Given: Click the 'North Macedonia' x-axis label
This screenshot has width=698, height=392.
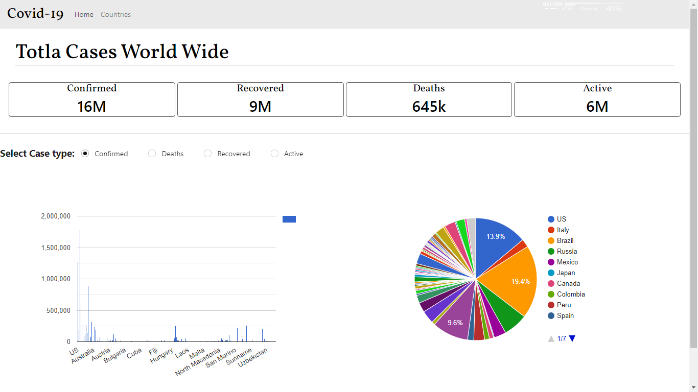Looking at the screenshot, I should pyautogui.click(x=198, y=362).
